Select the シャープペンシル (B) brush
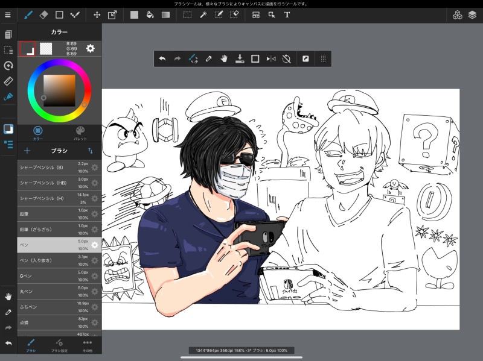This screenshot has width=483, height=361. [59, 168]
